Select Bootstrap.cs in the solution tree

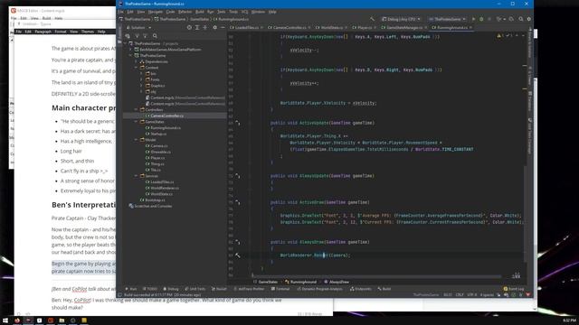(155, 200)
